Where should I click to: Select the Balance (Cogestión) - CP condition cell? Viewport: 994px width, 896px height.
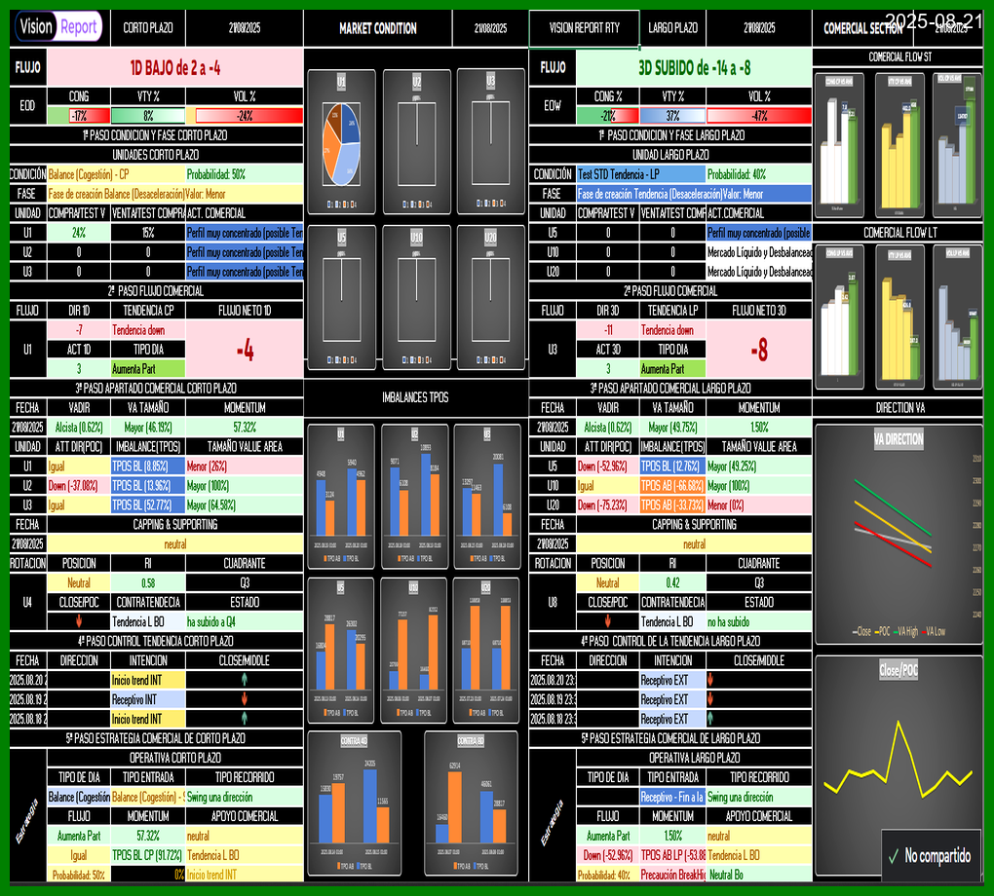tap(116, 174)
